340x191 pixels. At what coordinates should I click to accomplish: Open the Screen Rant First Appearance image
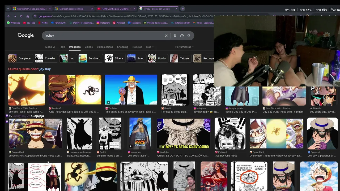point(35,133)
